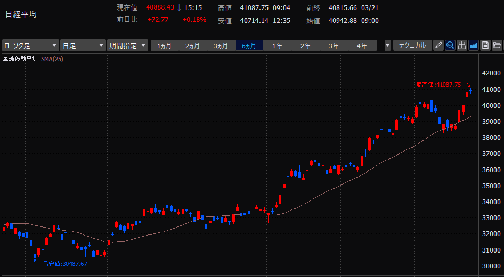The height and width of the screenshot is (277, 504).
Task: Switch to the 4年 period tab
Action: tap(362, 46)
